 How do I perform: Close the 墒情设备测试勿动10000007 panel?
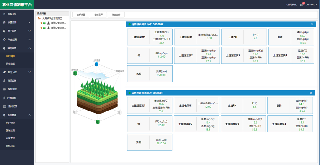pyautogui.click(x=312, y=24)
